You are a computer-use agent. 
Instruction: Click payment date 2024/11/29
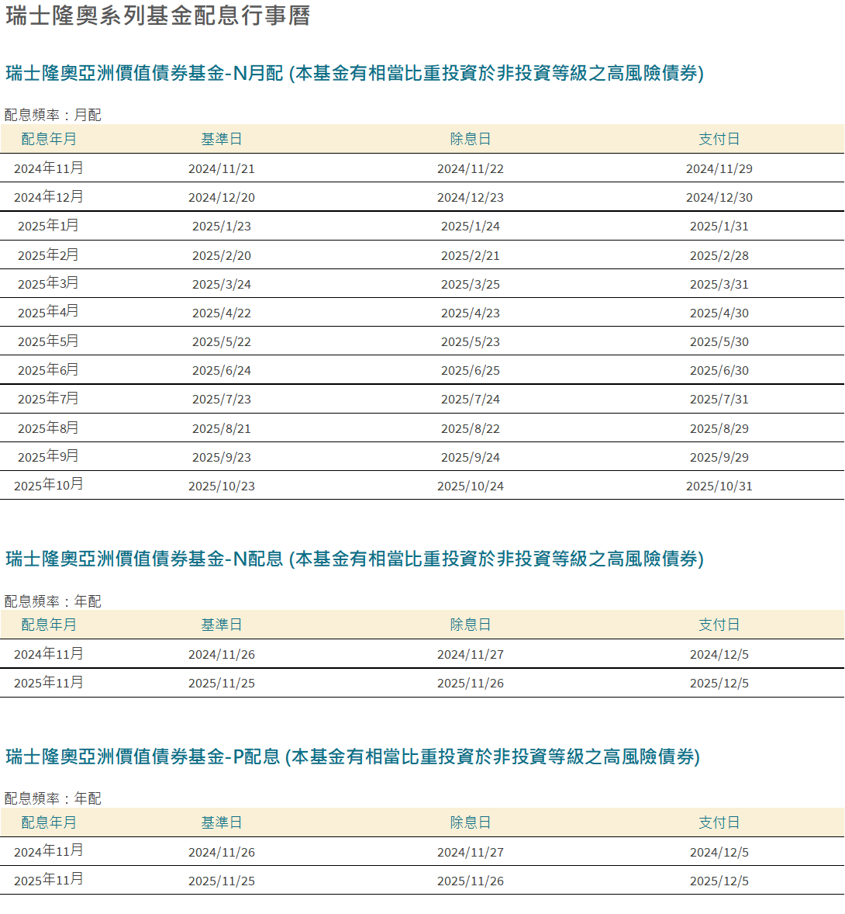click(x=719, y=169)
